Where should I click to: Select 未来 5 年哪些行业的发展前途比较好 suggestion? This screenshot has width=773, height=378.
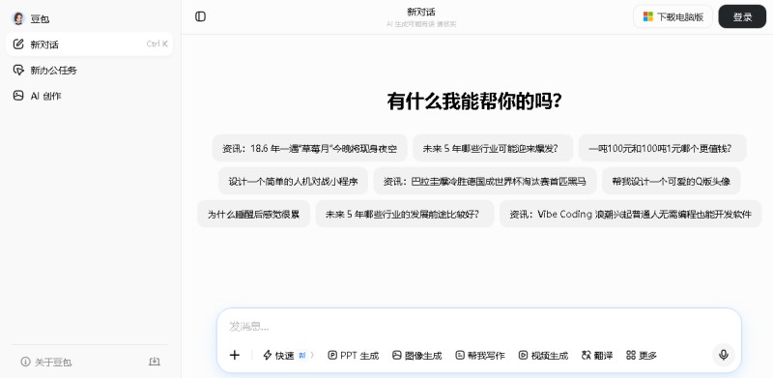(x=405, y=215)
